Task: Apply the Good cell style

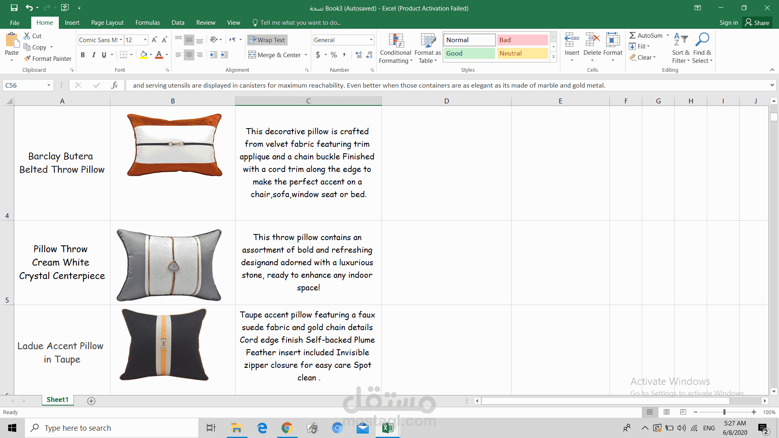Action: [469, 53]
